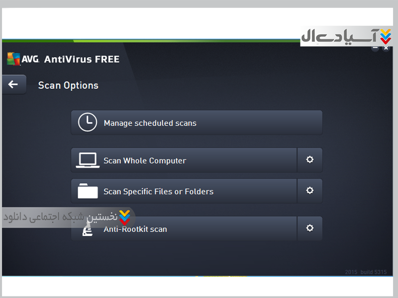Choose Scan Specific Files or Folders
Screen dimensions: 398x298
[x=184, y=191]
